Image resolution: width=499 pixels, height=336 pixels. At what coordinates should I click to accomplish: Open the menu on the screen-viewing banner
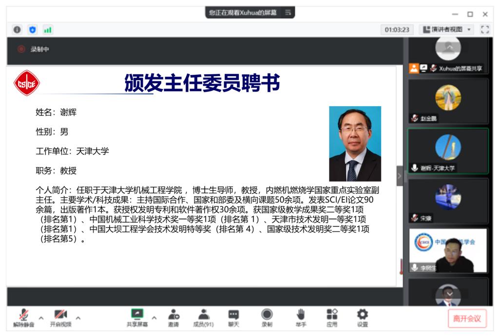288,13
